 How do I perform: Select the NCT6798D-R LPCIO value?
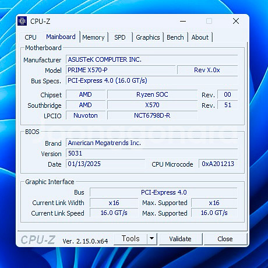[x=152, y=115]
